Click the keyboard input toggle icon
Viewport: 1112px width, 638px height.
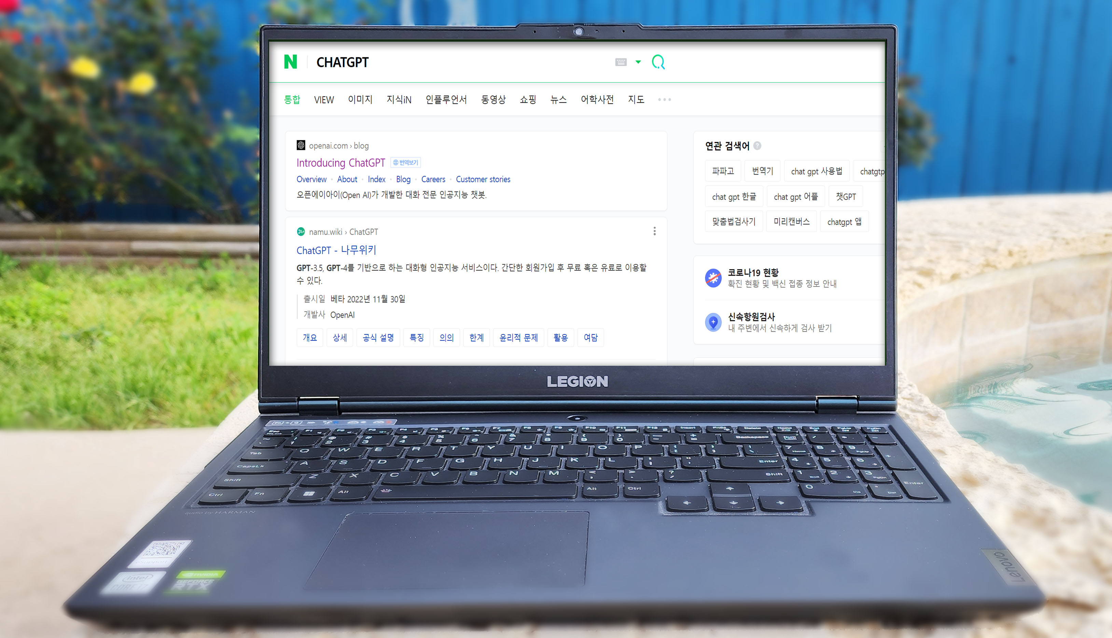tap(620, 63)
